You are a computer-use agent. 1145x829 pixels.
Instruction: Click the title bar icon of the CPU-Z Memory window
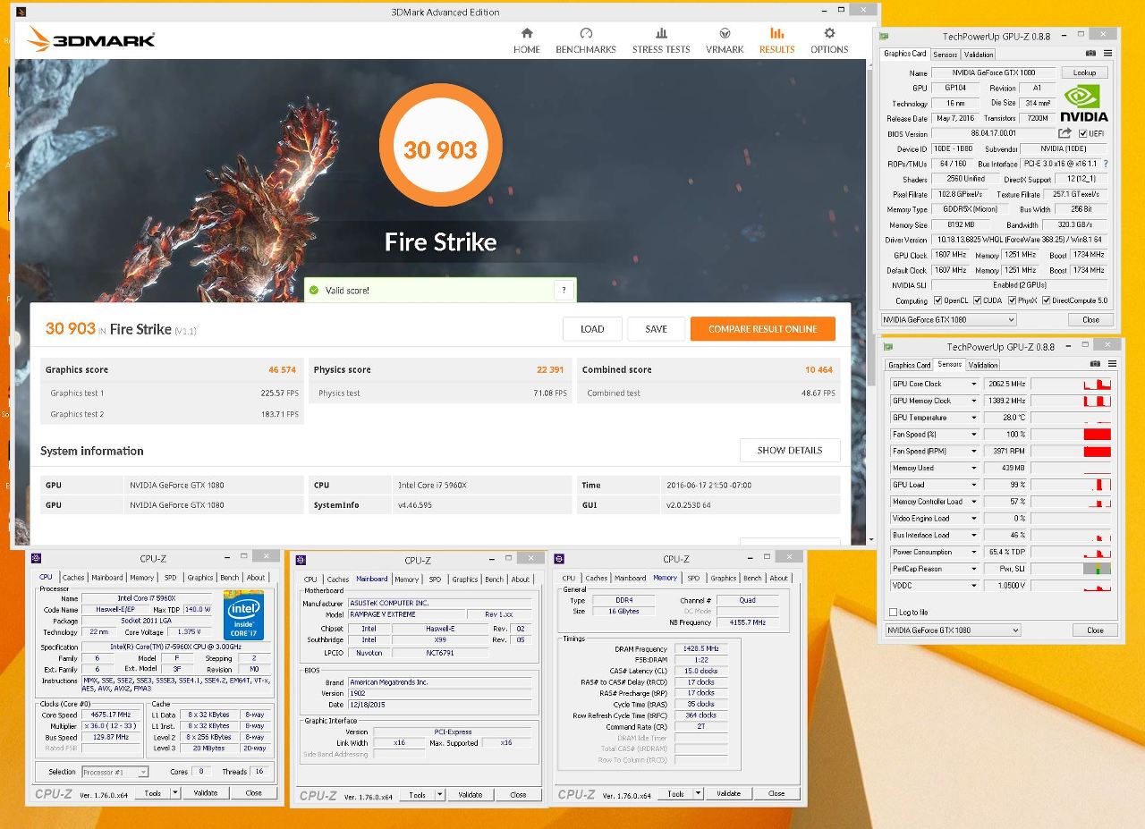[x=560, y=559]
